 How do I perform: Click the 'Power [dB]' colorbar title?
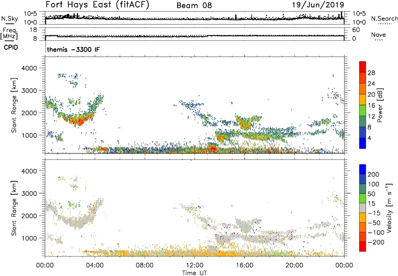point(380,105)
